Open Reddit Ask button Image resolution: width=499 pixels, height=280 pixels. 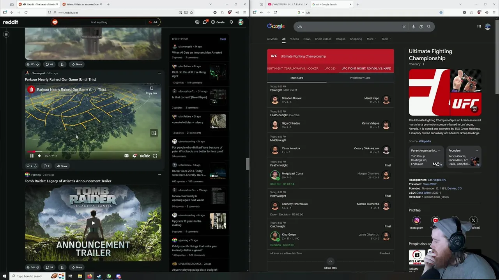(153, 22)
